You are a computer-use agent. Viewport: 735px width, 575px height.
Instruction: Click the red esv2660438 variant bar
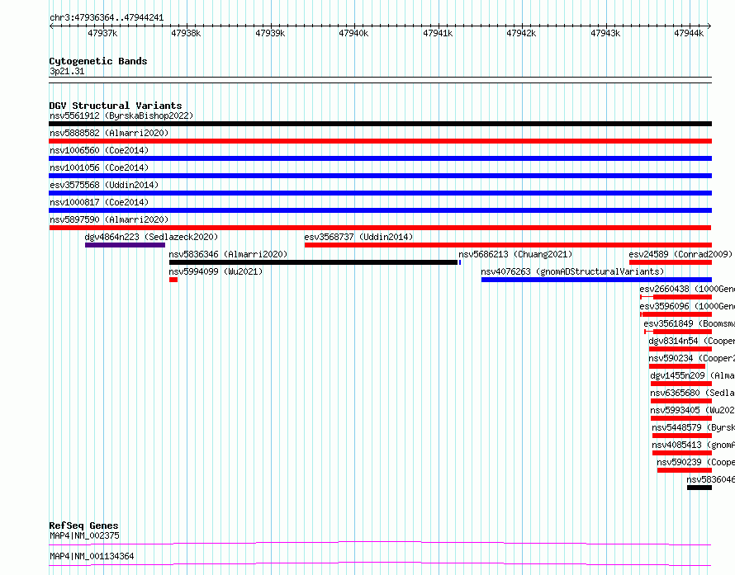coord(676,297)
